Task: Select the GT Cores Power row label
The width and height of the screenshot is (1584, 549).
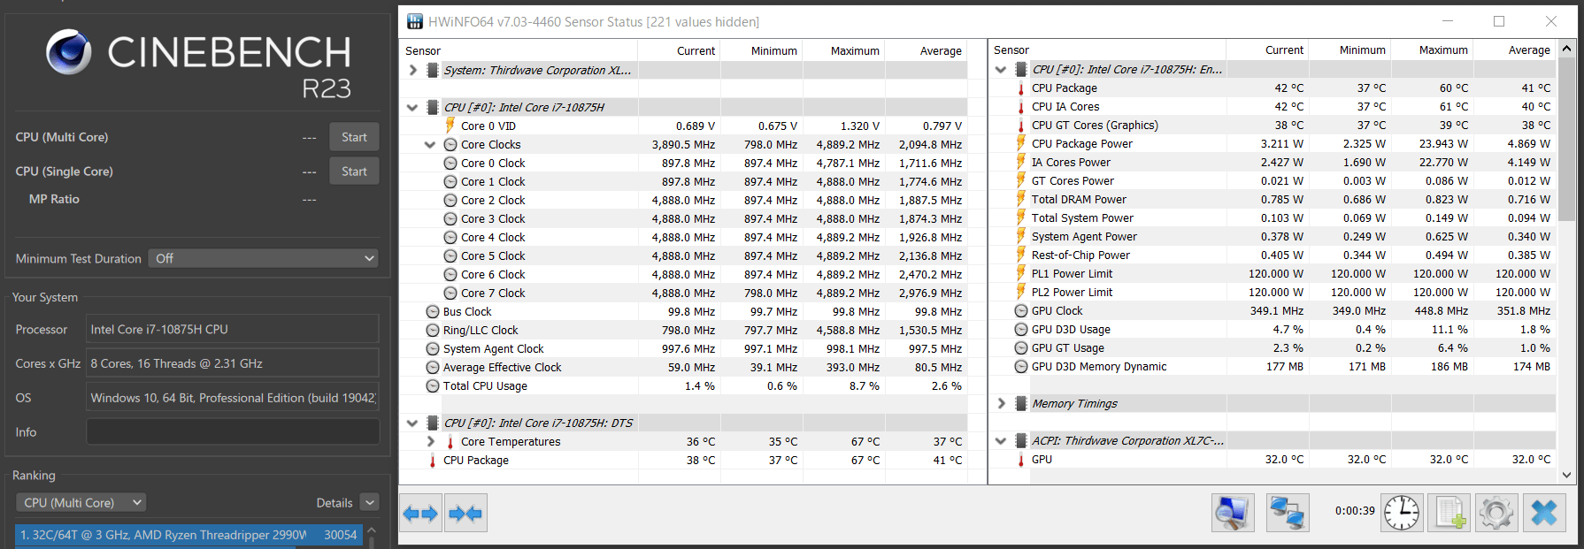Action: pyautogui.click(x=1073, y=181)
